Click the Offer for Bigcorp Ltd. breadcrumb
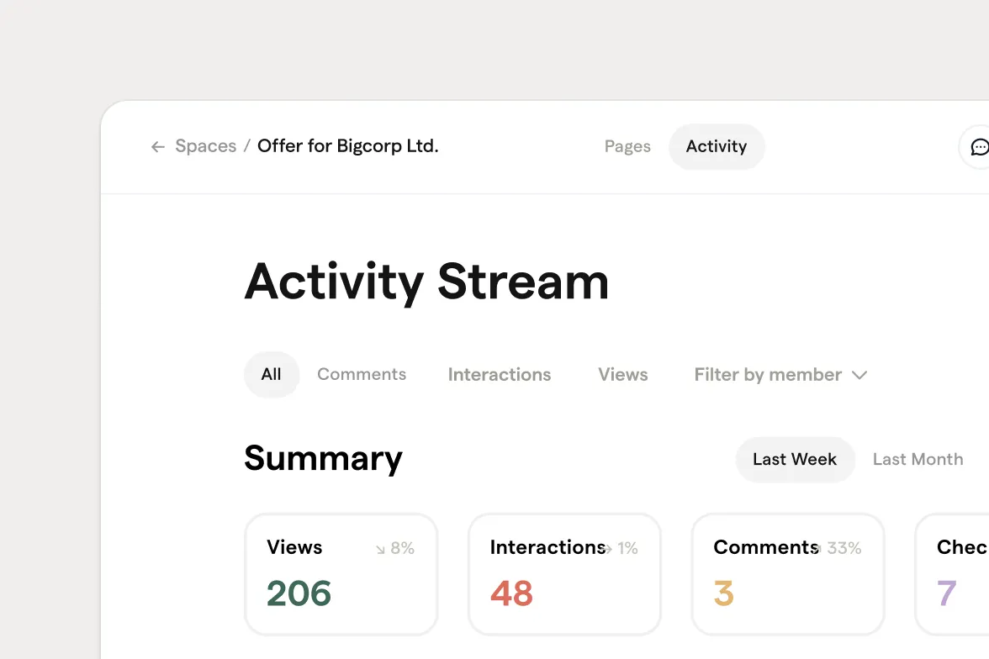 tap(348, 146)
